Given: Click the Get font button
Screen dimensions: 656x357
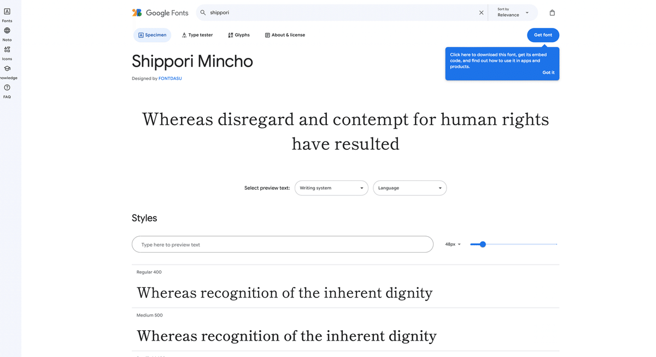Looking at the screenshot, I should 543,35.
